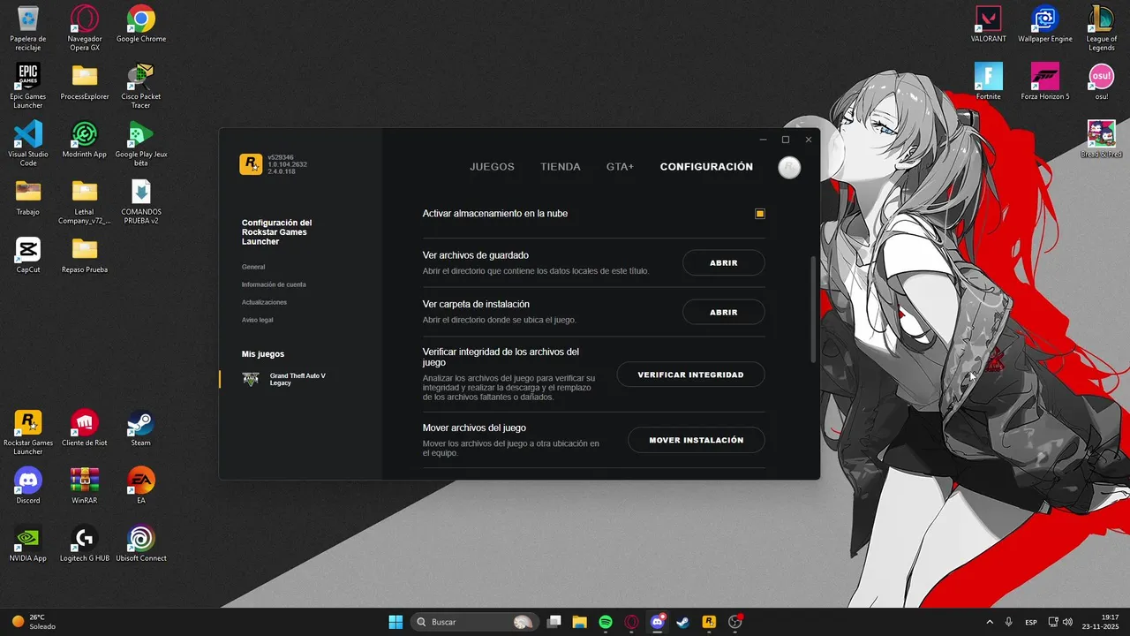Show hidden system tray icons
The width and height of the screenshot is (1130, 636).
989,622
